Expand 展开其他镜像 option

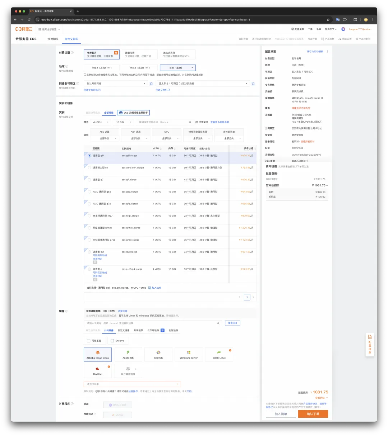coord(128,371)
